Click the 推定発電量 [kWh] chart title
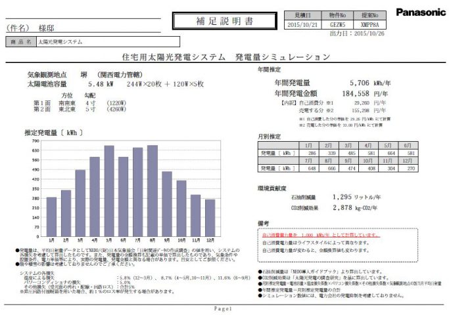The width and height of the screenshot is (449, 315). [x=53, y=133]
